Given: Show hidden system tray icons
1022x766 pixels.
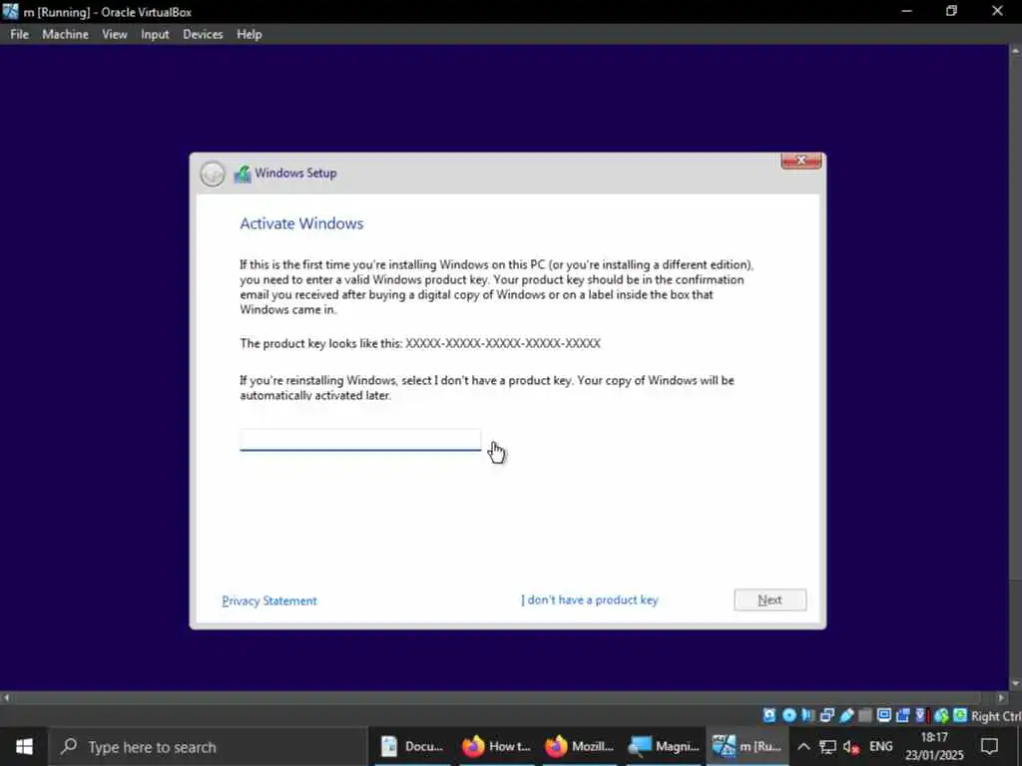Looking at the screenshot, I should pos(803,746).
